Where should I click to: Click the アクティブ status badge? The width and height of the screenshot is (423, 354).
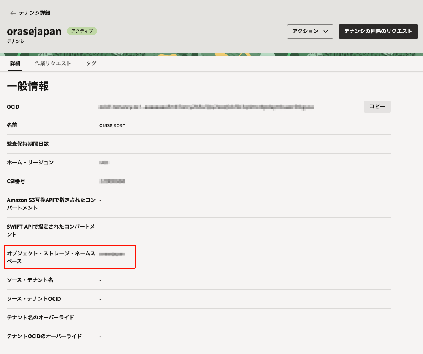(x=82, y=31)
